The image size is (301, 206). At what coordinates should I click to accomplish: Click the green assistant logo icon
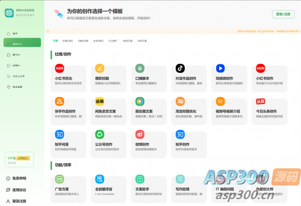9,13
